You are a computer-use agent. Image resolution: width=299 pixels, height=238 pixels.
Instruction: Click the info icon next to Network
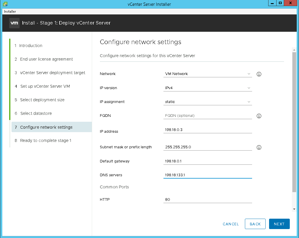(x=259, y=74)
